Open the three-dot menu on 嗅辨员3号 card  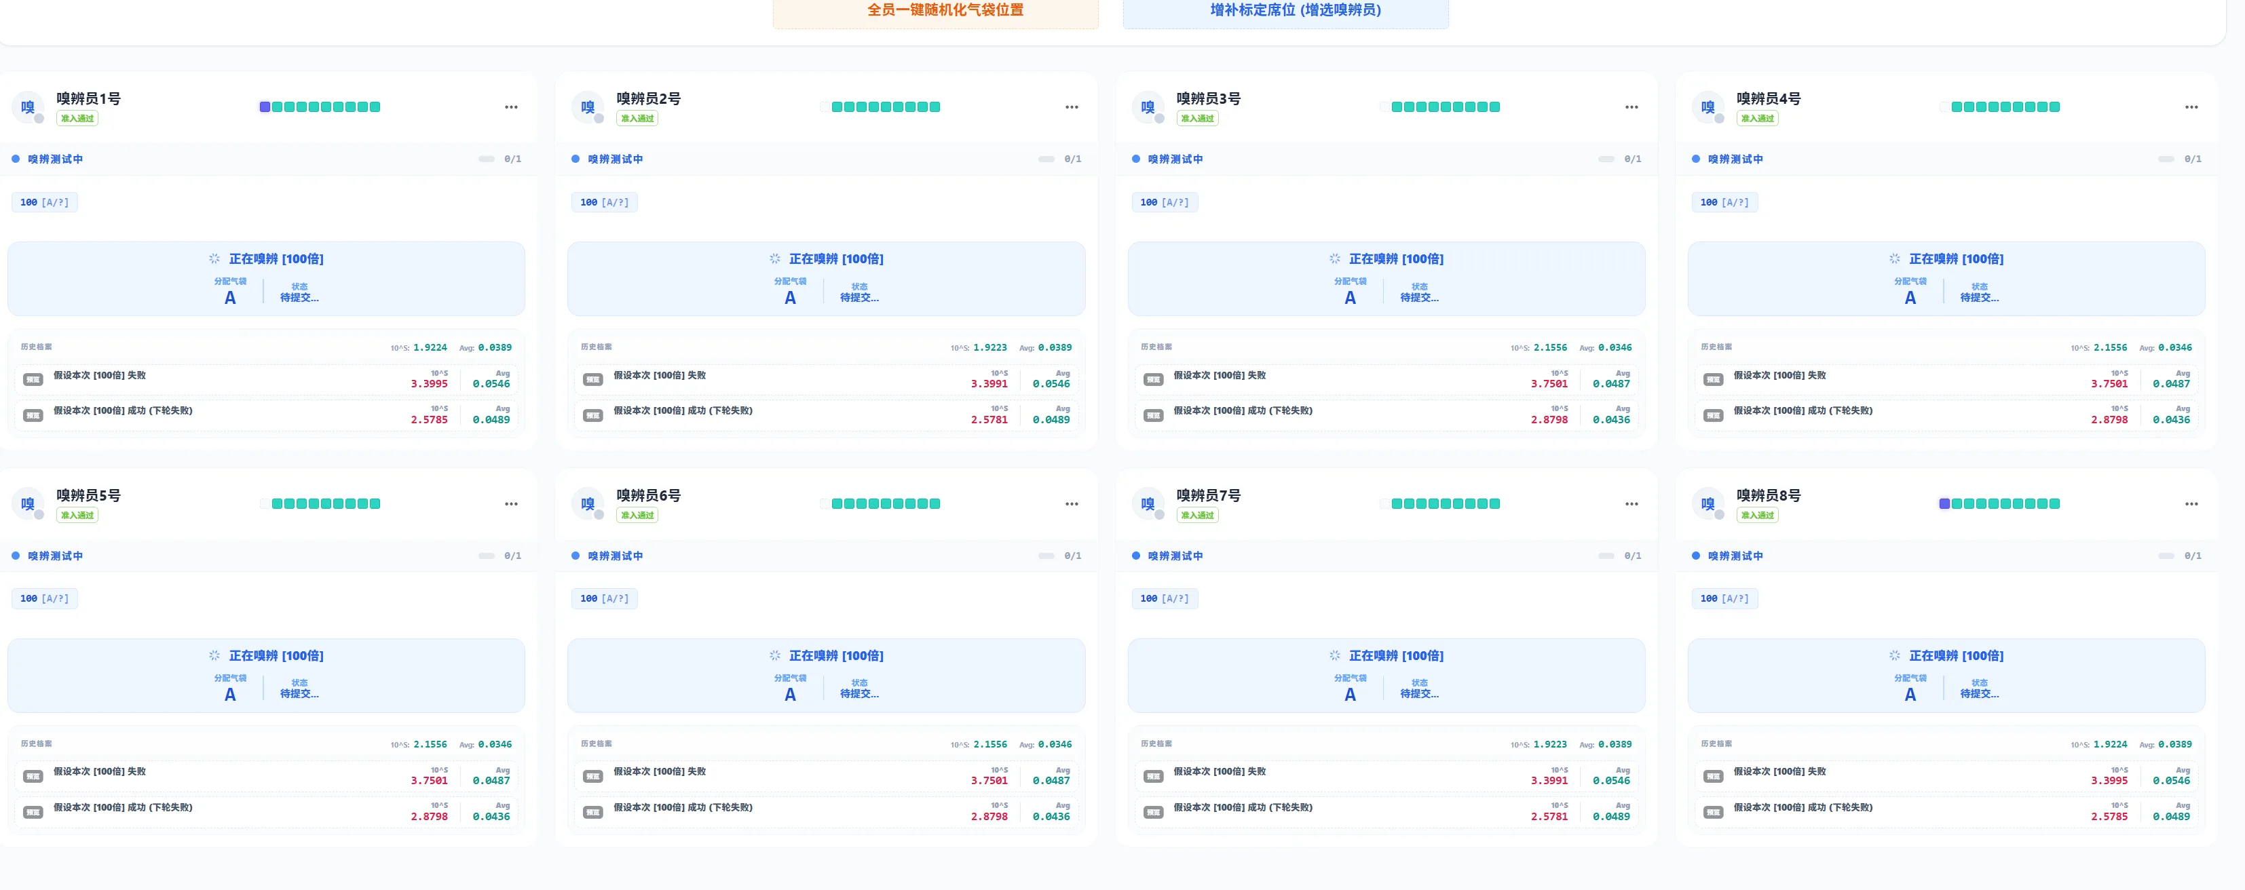point(1631,107)
